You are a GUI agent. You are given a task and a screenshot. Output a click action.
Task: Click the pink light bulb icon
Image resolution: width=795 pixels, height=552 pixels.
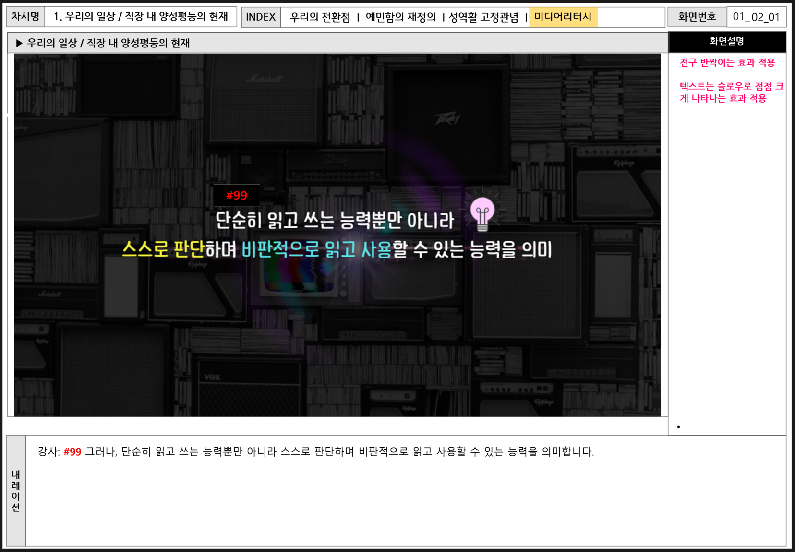(482, 213)
